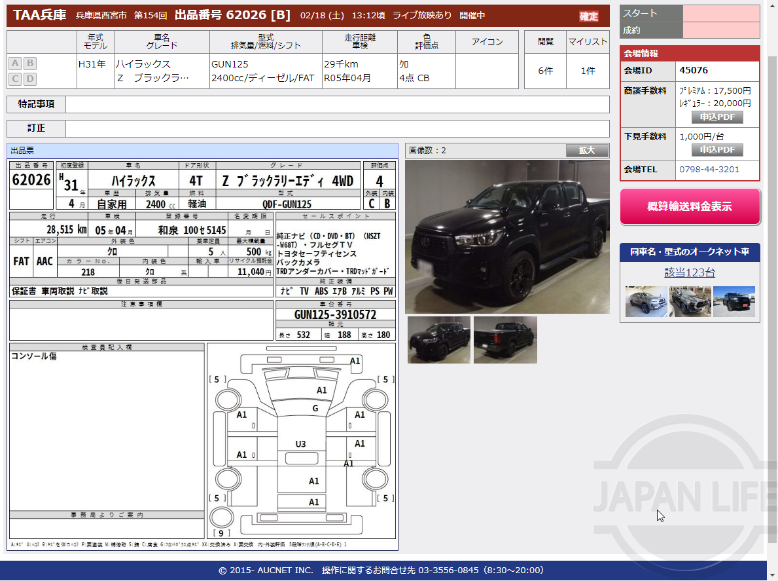This screenshot has height=581, width=778.
Task: Select the A image quadrant button
Action: pos(14,63)
